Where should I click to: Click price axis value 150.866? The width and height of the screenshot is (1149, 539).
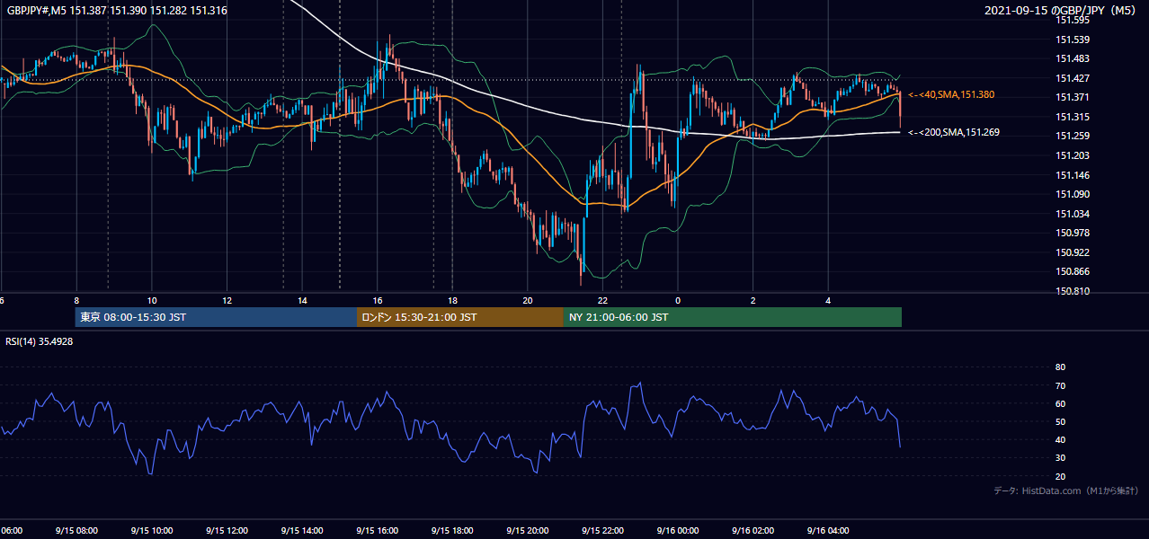pyautogui.click(x=1073, y=271)
